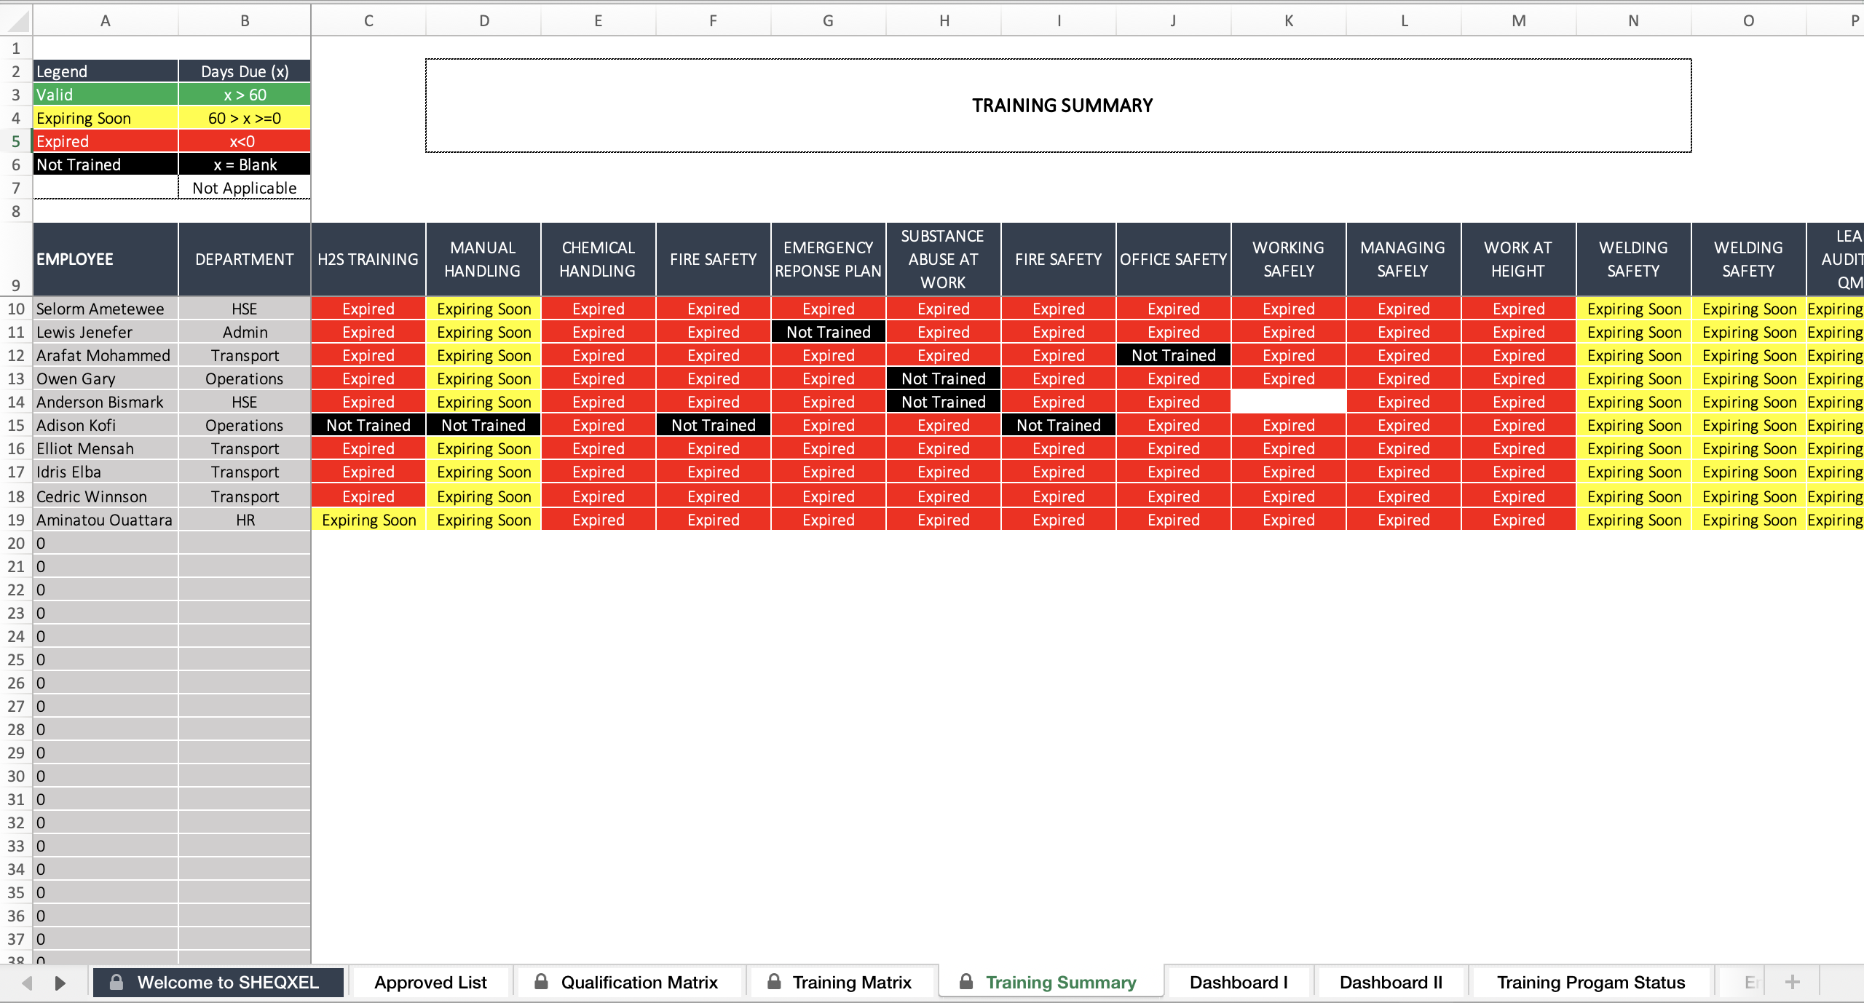Click Arafat Mohammed's Not Trained Office Safety cell
This screenshot has width=1864, height=1003.
1174,355
